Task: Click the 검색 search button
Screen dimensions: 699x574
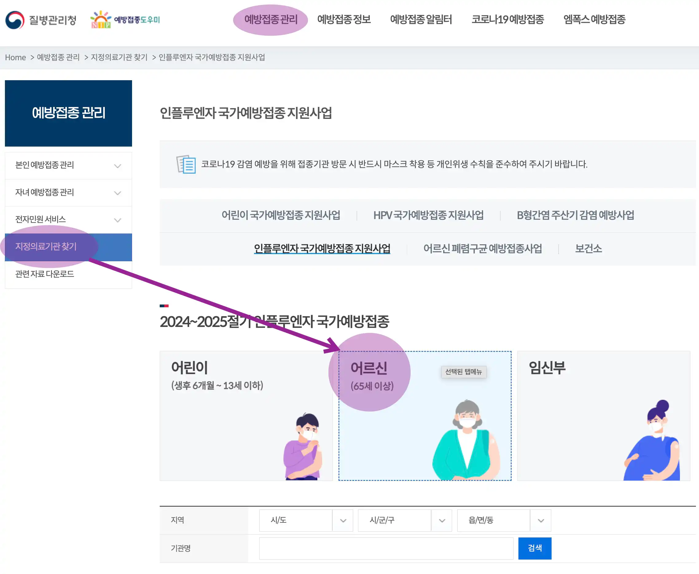Action: click(535, 548)
